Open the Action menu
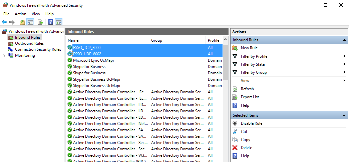 20,14
